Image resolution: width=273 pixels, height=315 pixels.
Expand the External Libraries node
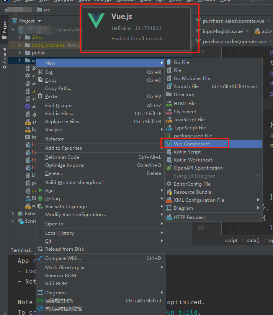pyautogui.click(x=13, y=213)
